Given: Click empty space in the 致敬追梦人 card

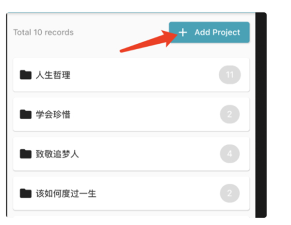Looking at the screenshot, I should coord(145,154).
